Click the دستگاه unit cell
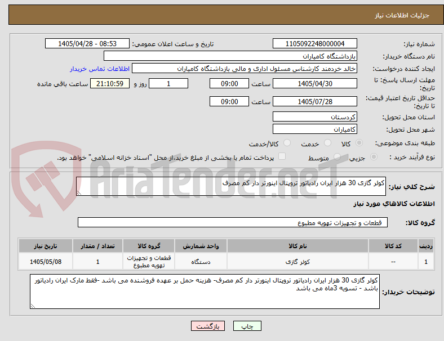The width and height of the screenshot is (444, 341). [201, 262]
